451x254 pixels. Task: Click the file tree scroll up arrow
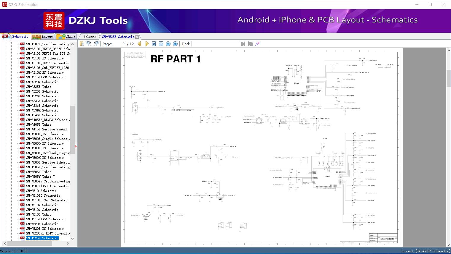[72, 44]
